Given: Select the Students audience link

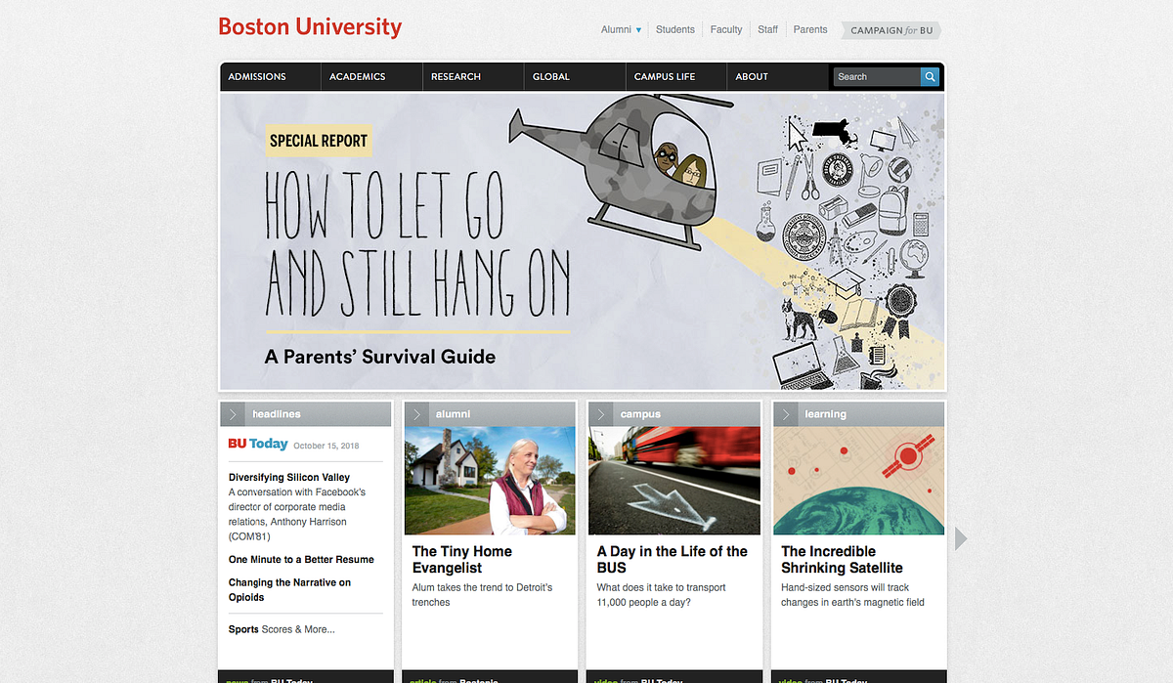Looking at the screenshot, I should pyautogui.click(x=674, y=29).
